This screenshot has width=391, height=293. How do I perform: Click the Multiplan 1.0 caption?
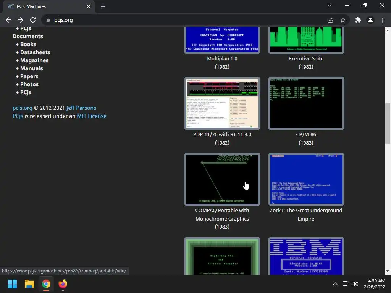click(222, 59)
